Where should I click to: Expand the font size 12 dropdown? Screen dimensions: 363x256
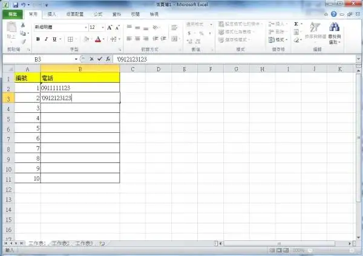tap(102, 27)
